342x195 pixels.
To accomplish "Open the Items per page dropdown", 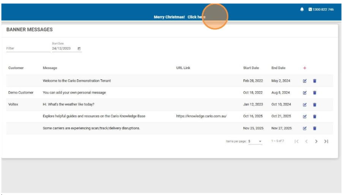I will pos(255,141).
